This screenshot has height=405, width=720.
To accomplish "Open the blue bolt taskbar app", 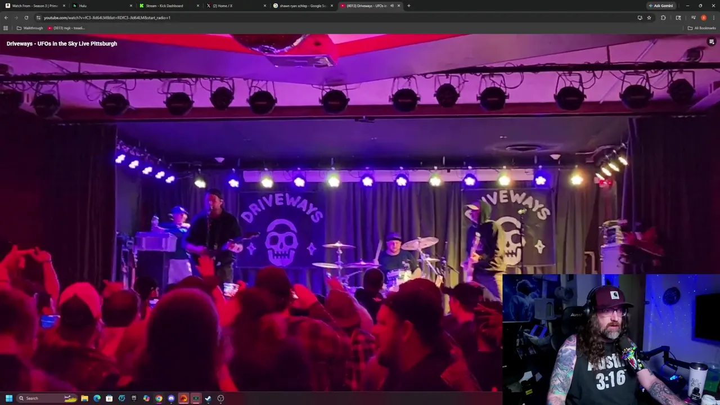I will point(121,398).
